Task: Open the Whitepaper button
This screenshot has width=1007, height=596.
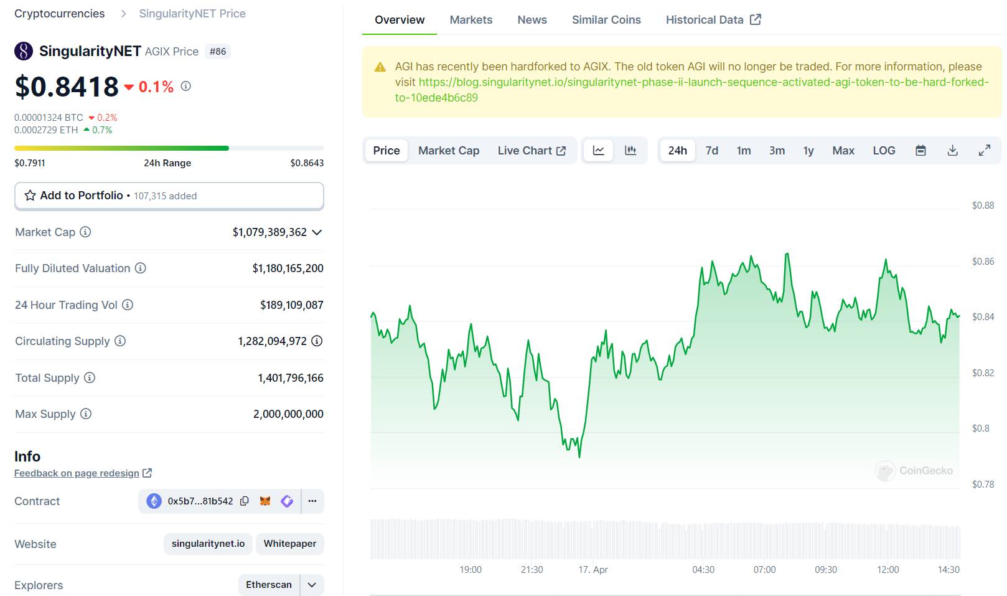Action: (x=290, y=544)
